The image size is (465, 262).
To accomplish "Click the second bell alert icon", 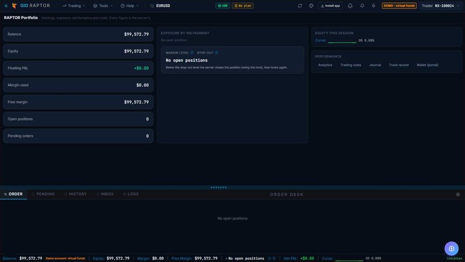I will click(362, 6).
